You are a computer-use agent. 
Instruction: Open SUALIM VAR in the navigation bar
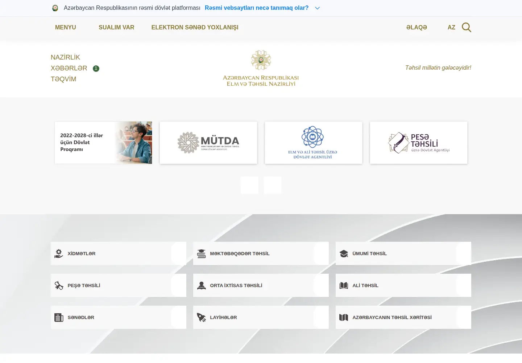coord(116,27)
